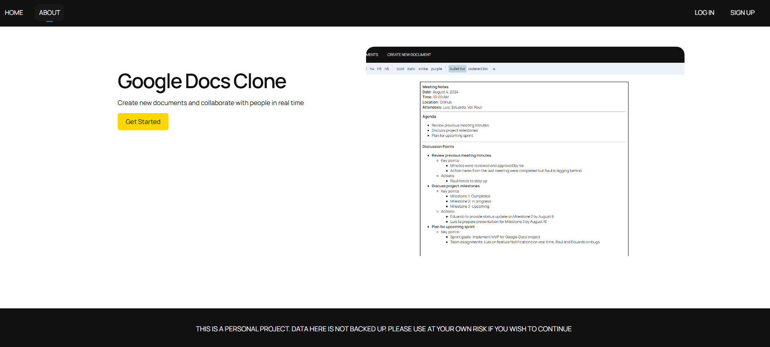Apply the purple text color
Screen dimensions: 770x347
tap(436, 69)
